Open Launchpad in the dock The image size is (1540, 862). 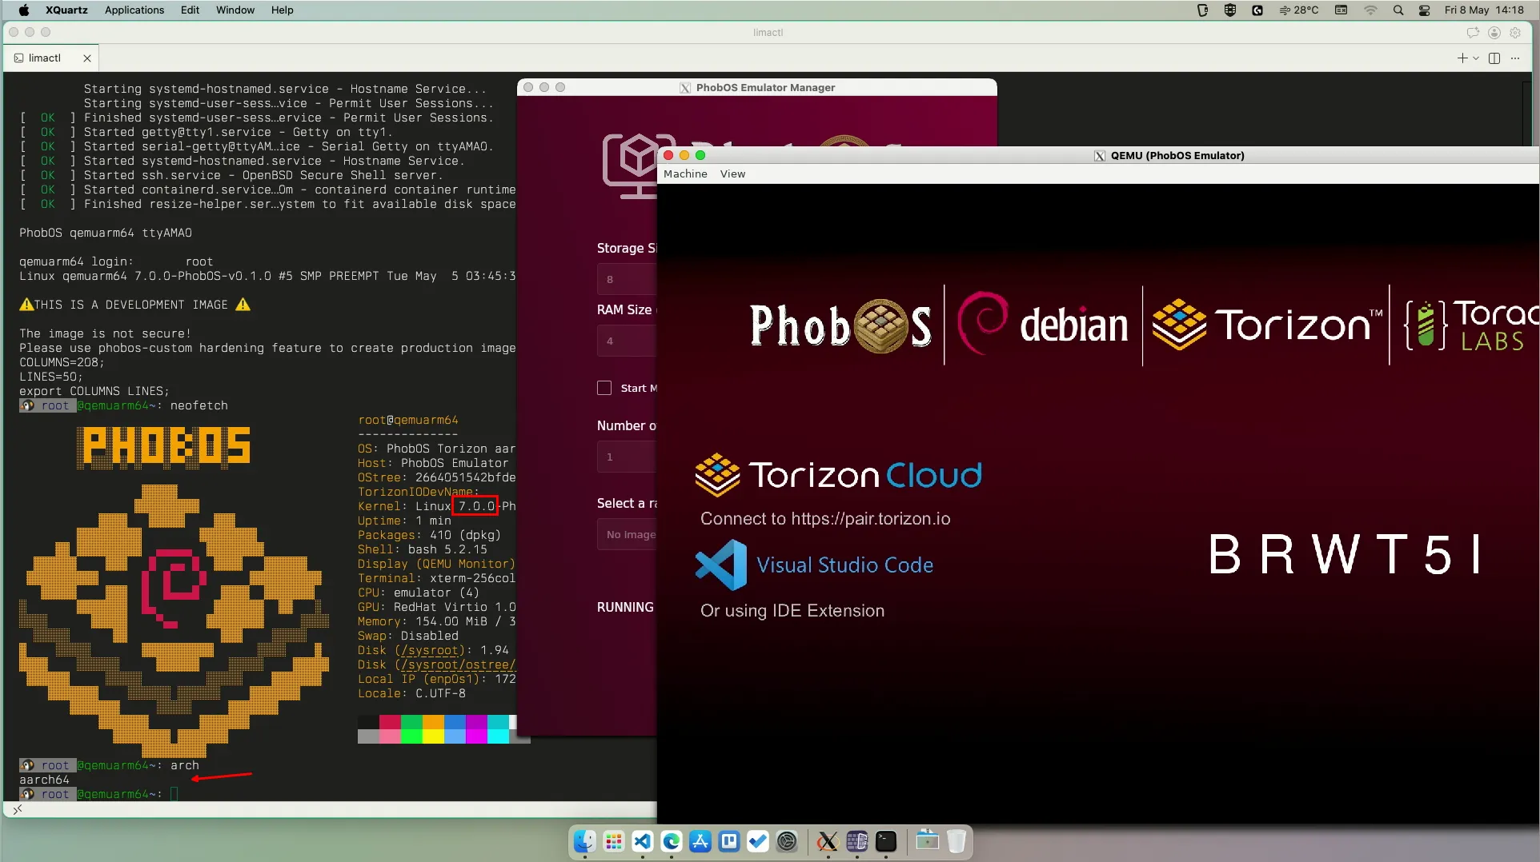(x=614, y=841)
